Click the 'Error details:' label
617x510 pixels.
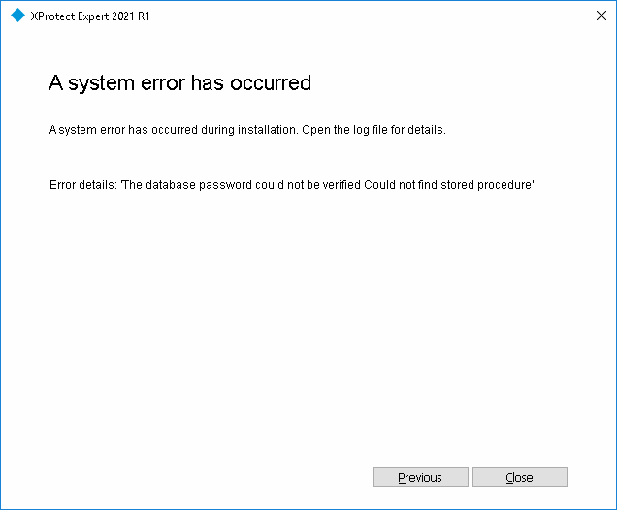click(82, 184)
